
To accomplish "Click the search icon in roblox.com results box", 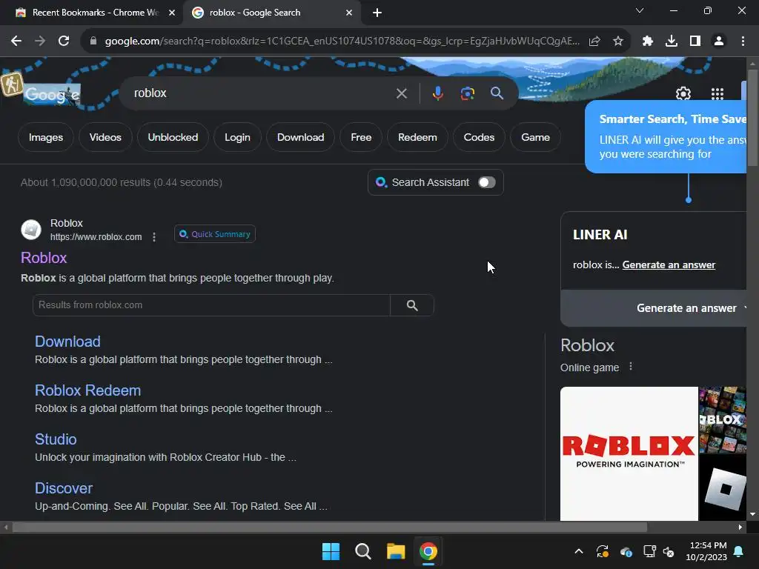I will 412,305.
